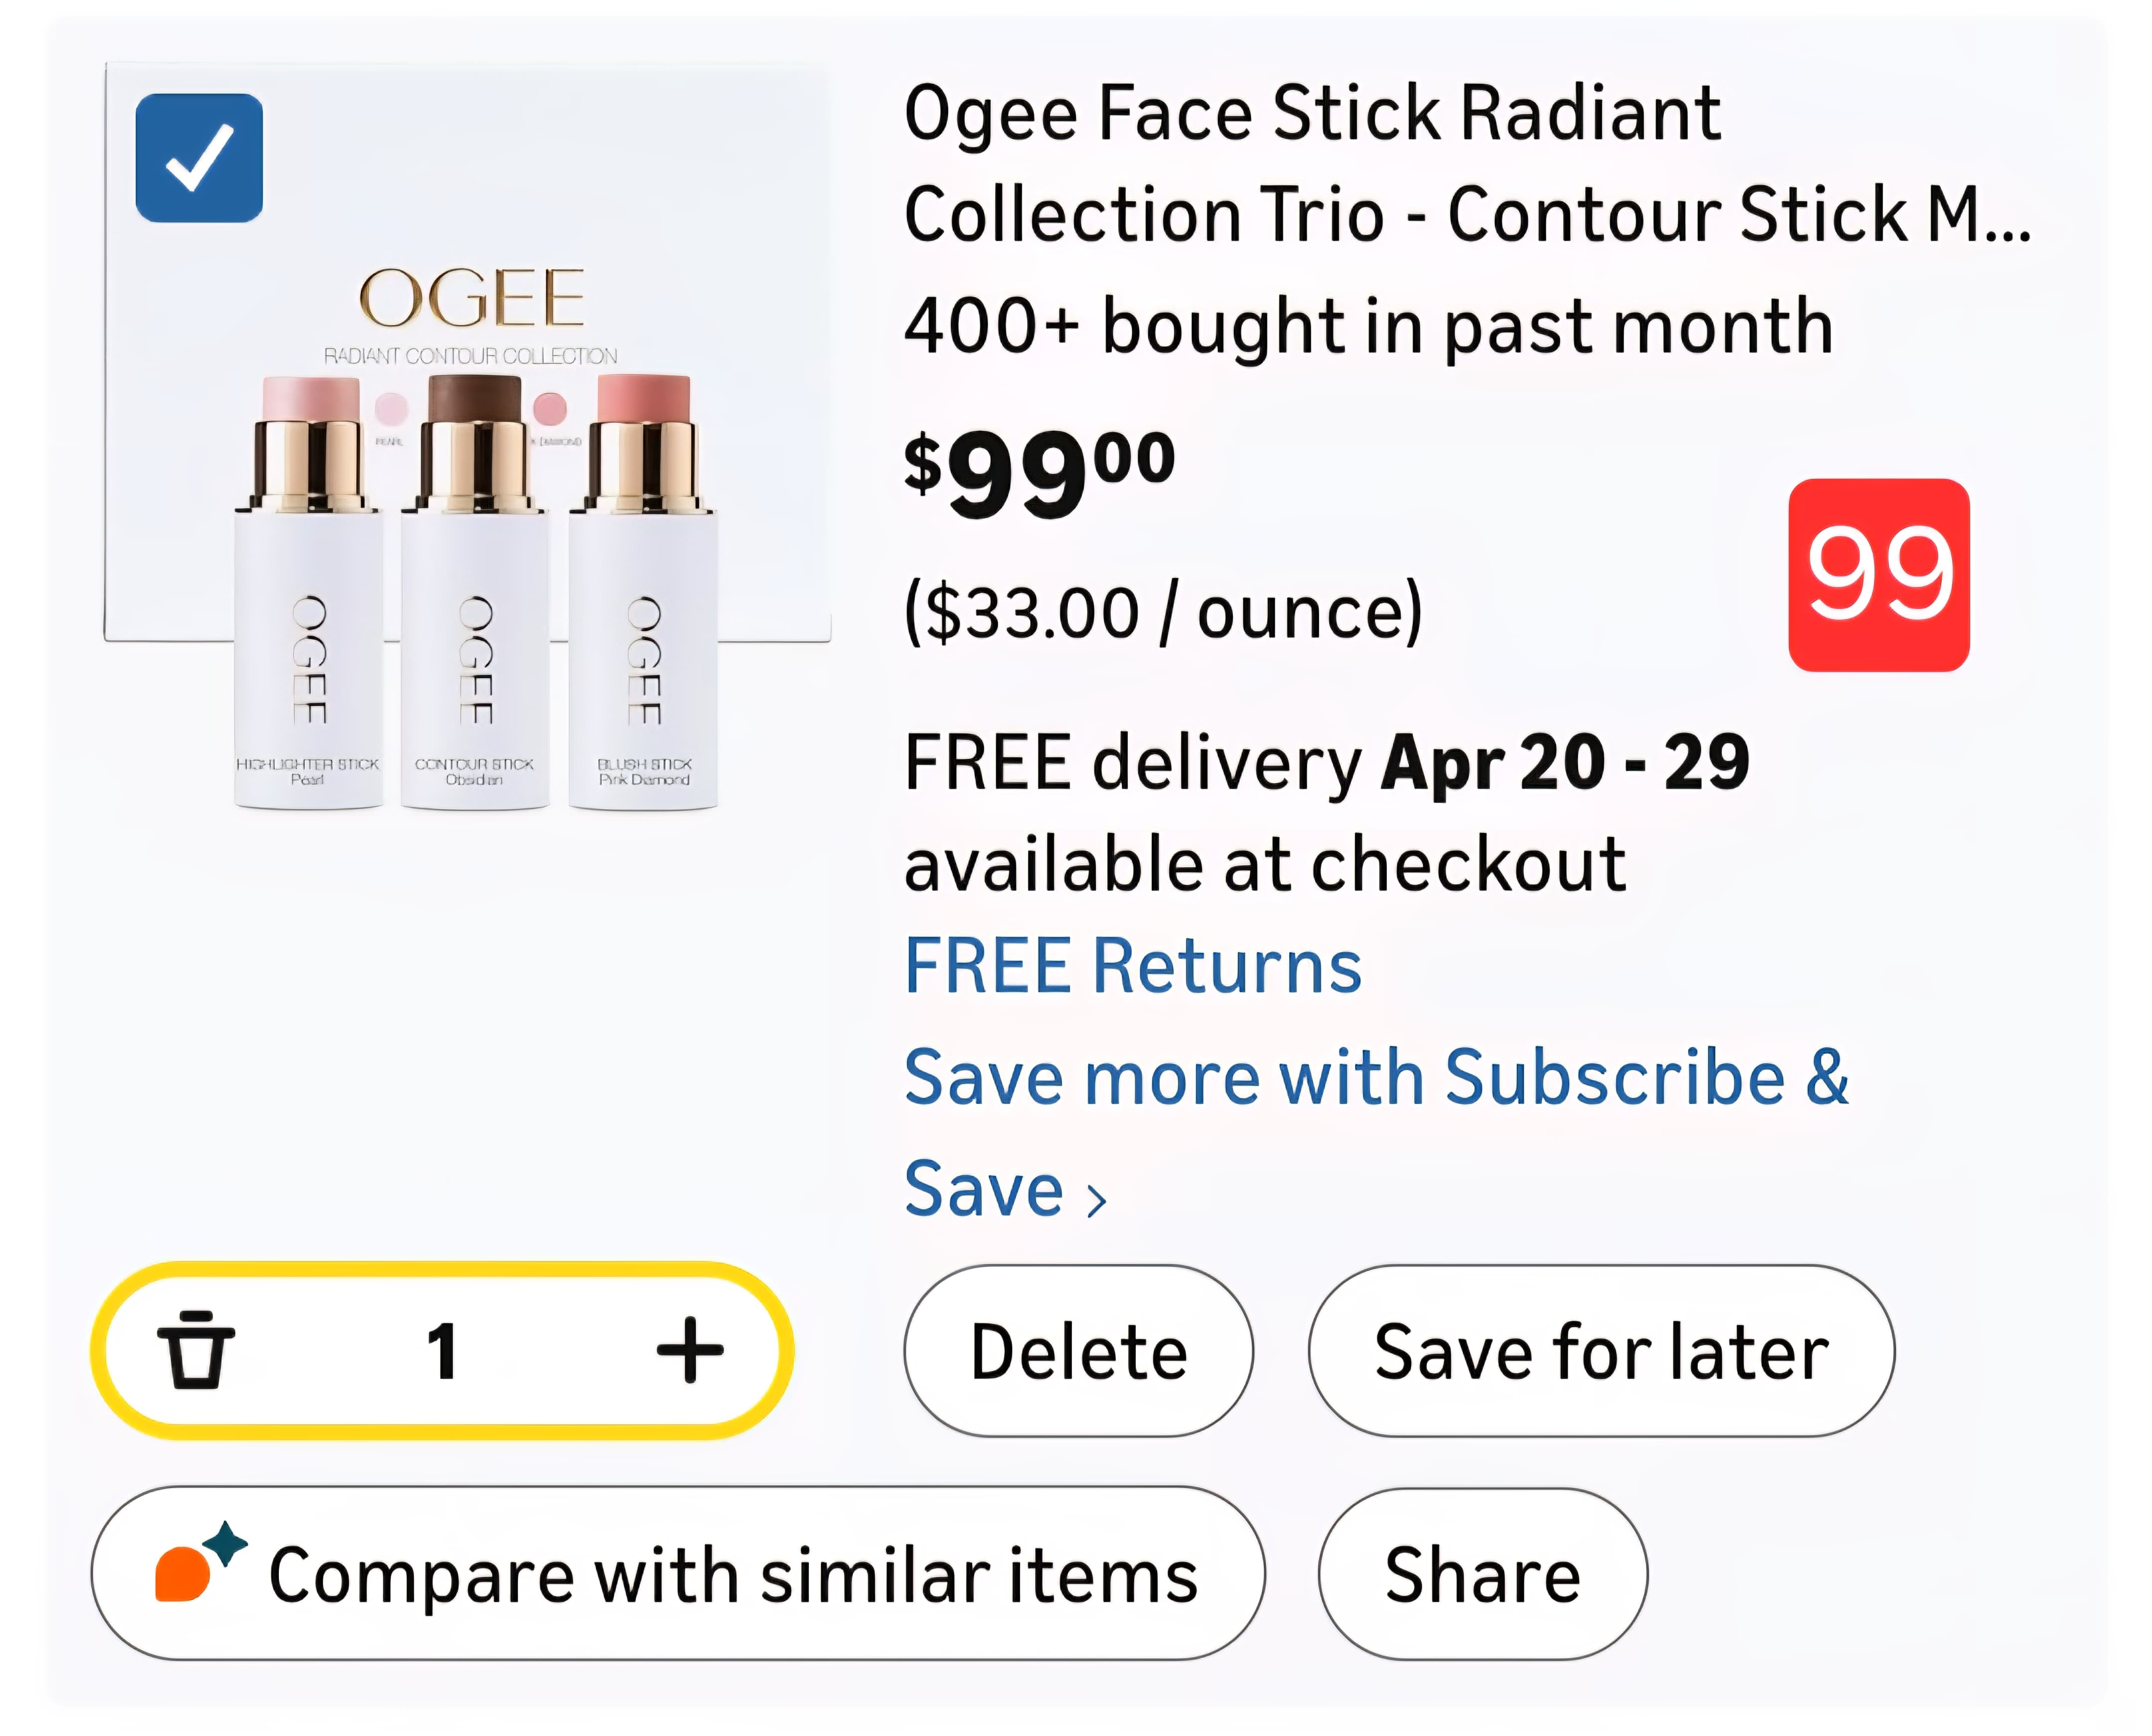The width and height of the screenshot is (2152, 1736).
Task: Click the quantity number 1
Action: (442, 1351)
